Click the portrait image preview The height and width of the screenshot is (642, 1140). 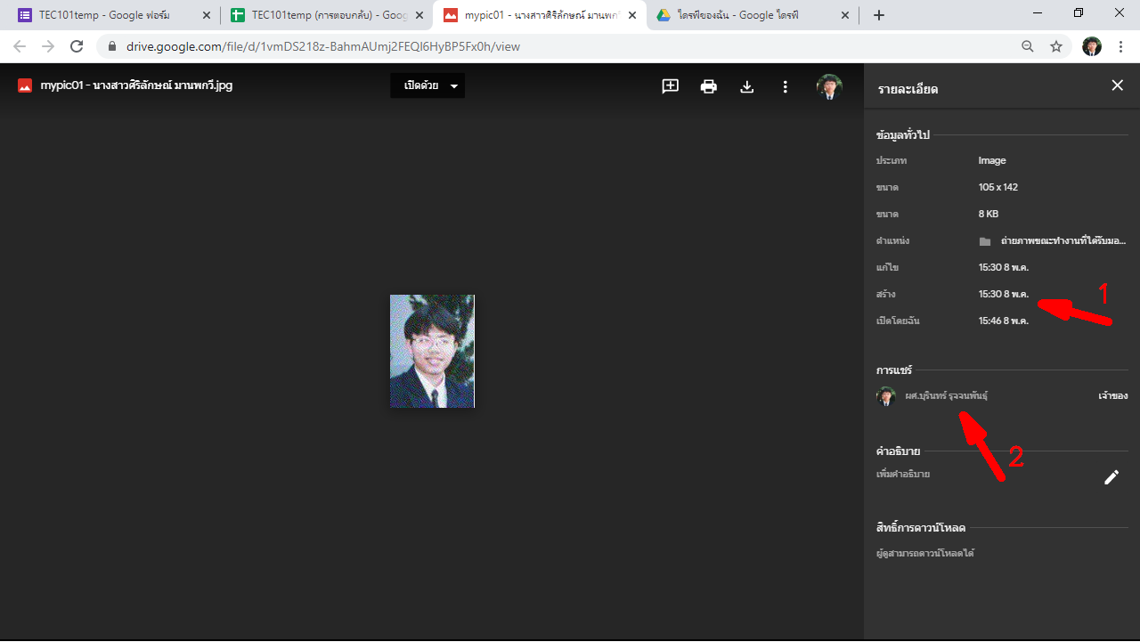point(432,351)
